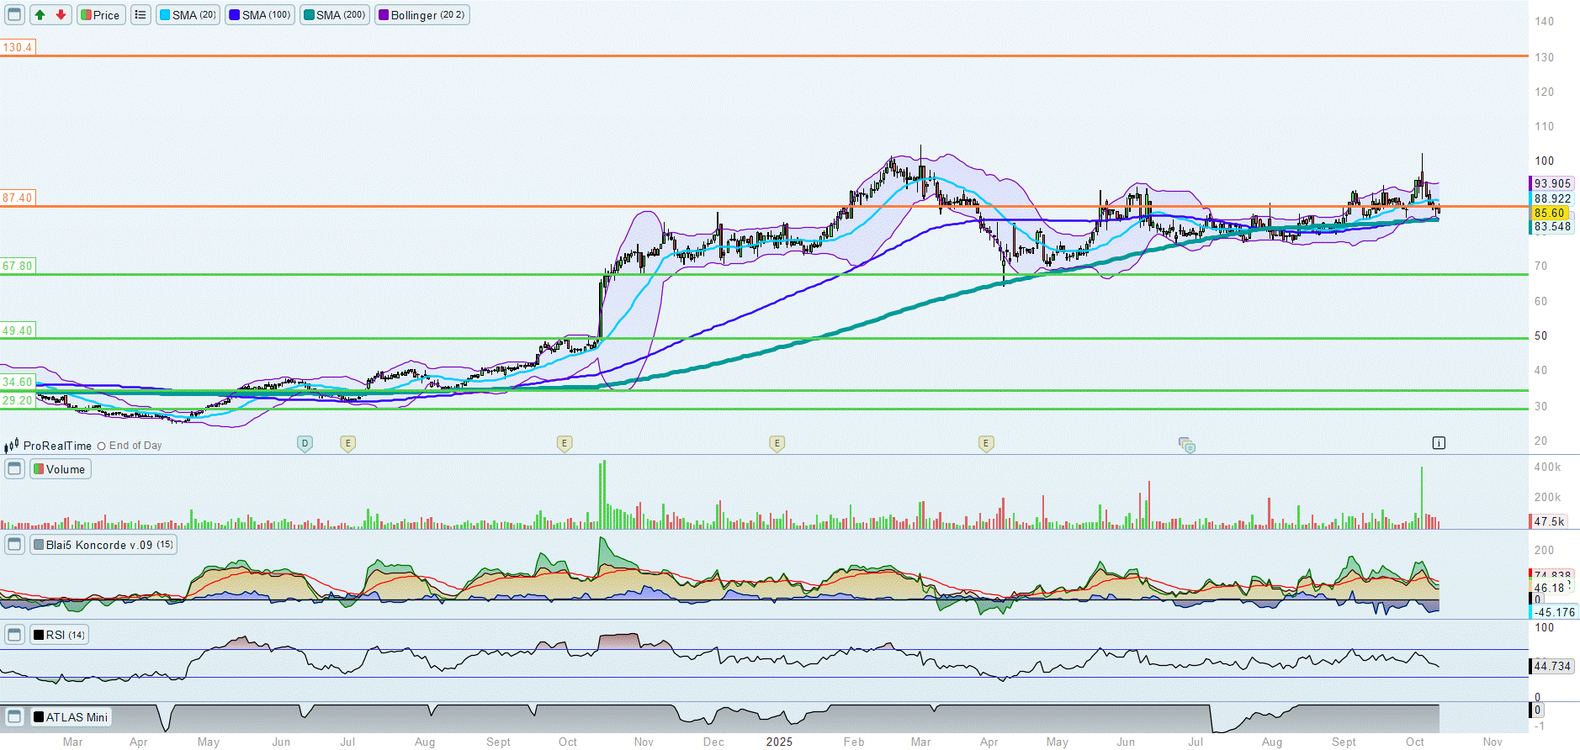The width and height of the screenshot is (1580, 750).
Task: Click the ATLAS Mini panel window icon
Action: 14,717
